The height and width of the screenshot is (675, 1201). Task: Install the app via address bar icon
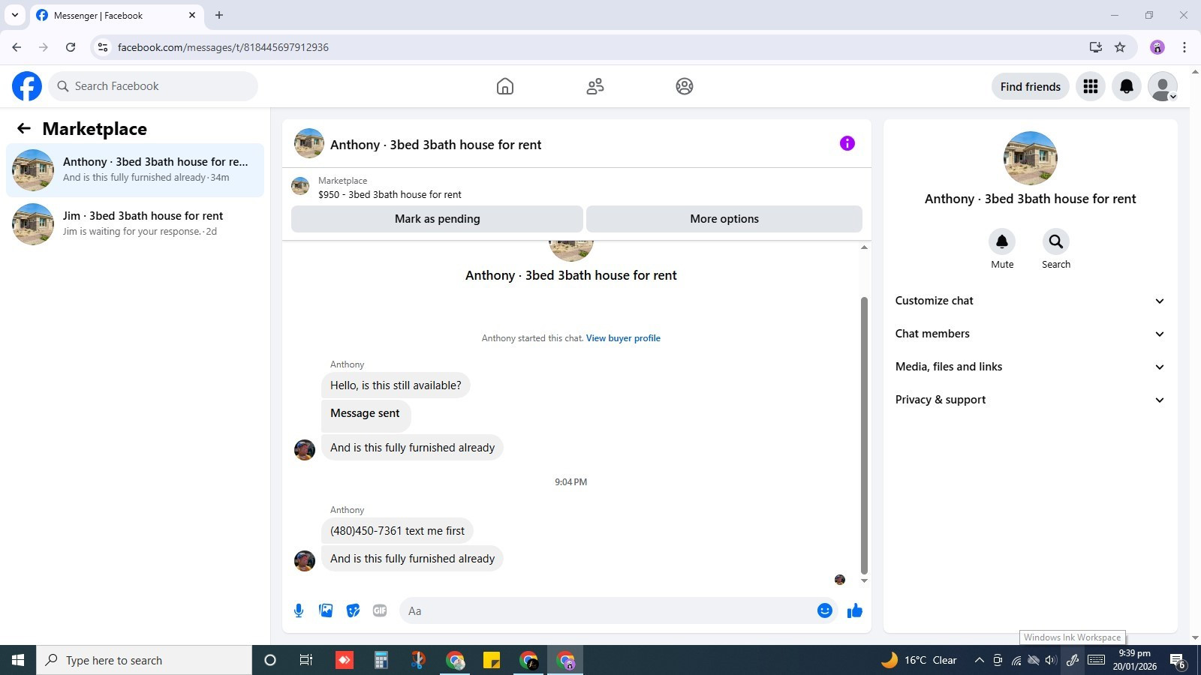tap(1096, 47)
